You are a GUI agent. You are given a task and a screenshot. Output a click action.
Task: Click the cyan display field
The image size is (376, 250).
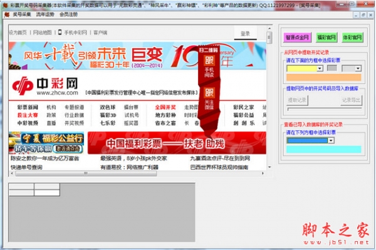(x=324, y=149)
